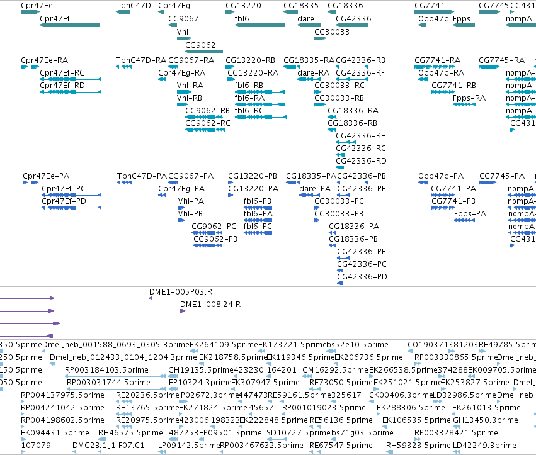
Task: Click transcript CG18335-RA
Action: click(x=309, y=60)
